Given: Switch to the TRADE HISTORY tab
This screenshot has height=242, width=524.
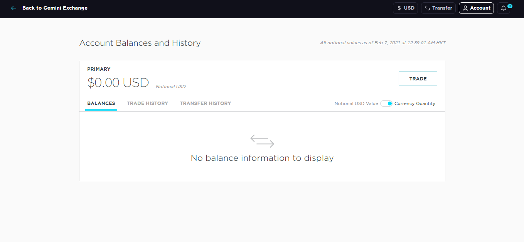Looking at the screenshot, I should point(147,103).
